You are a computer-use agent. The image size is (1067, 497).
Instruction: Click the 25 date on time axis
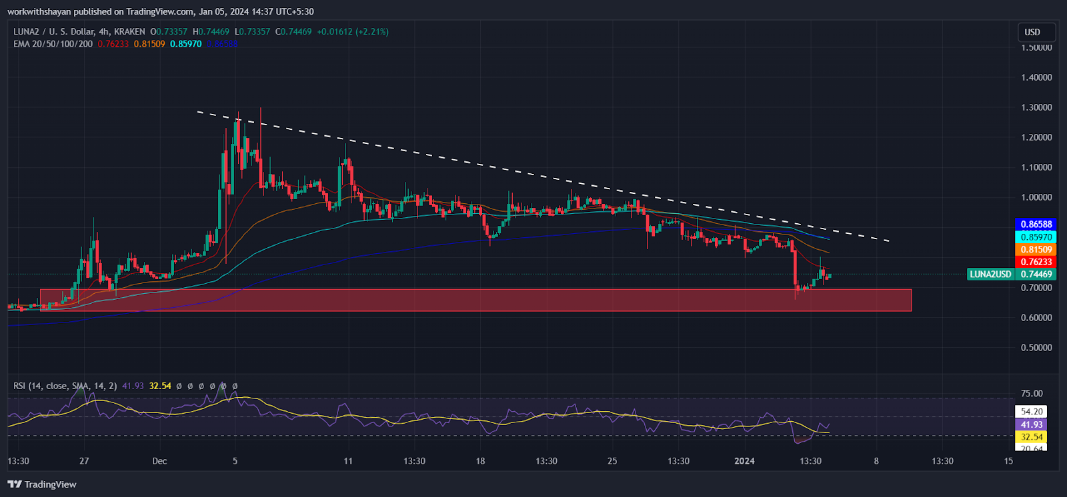(x=612, y=461)
